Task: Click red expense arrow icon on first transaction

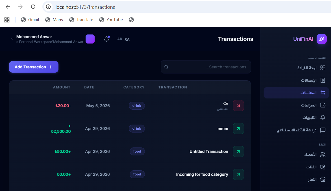Action: coord(238,106)
